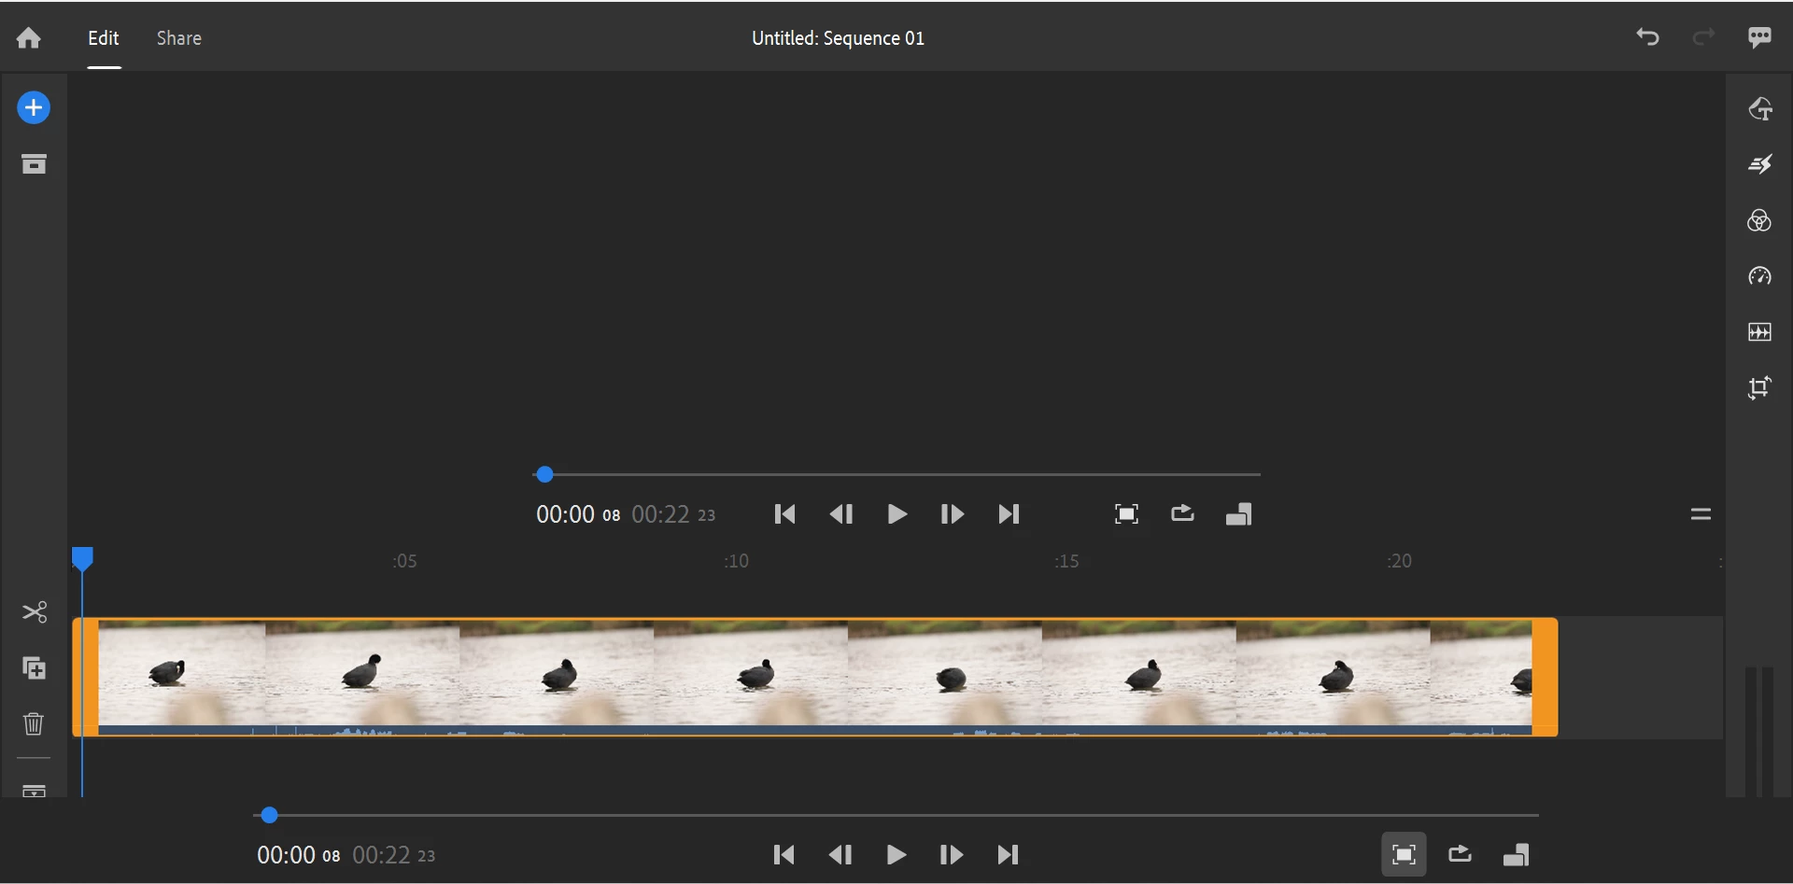Delete the clip with the trash icon
The width and height of the screenshot is (1793, 884).
coord(34,723)
